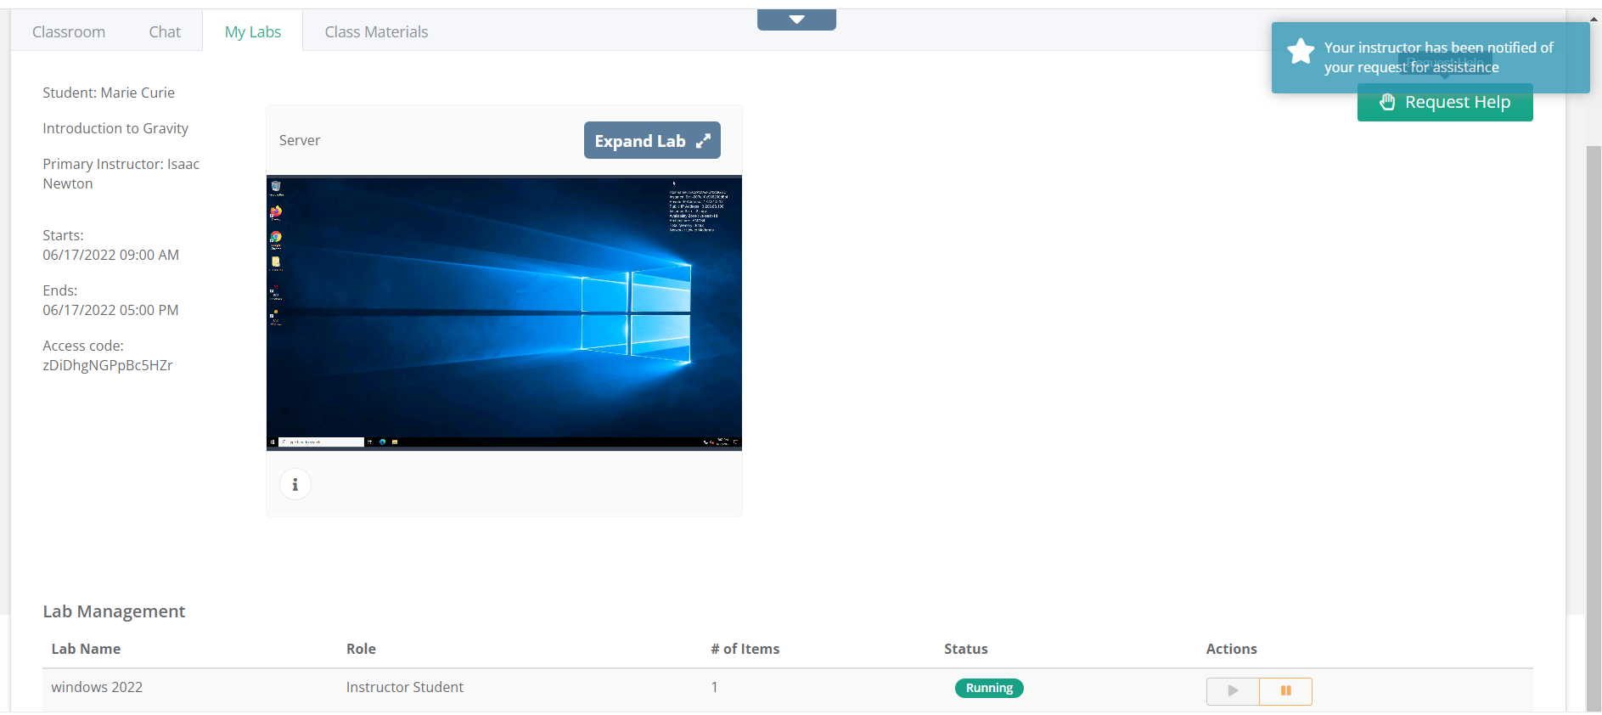This screenshot has width=1602, height=715.
Task: Collapse the header using the top arrow tab
Action: [796, 20]
